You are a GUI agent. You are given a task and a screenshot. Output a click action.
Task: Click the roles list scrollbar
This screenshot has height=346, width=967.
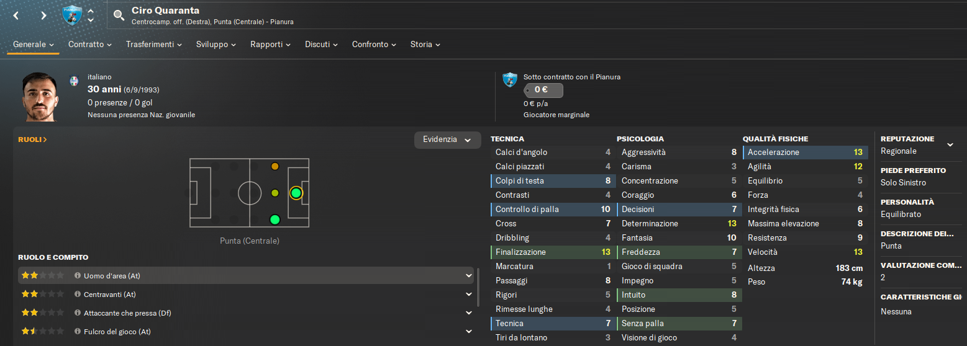pos(478,288)
